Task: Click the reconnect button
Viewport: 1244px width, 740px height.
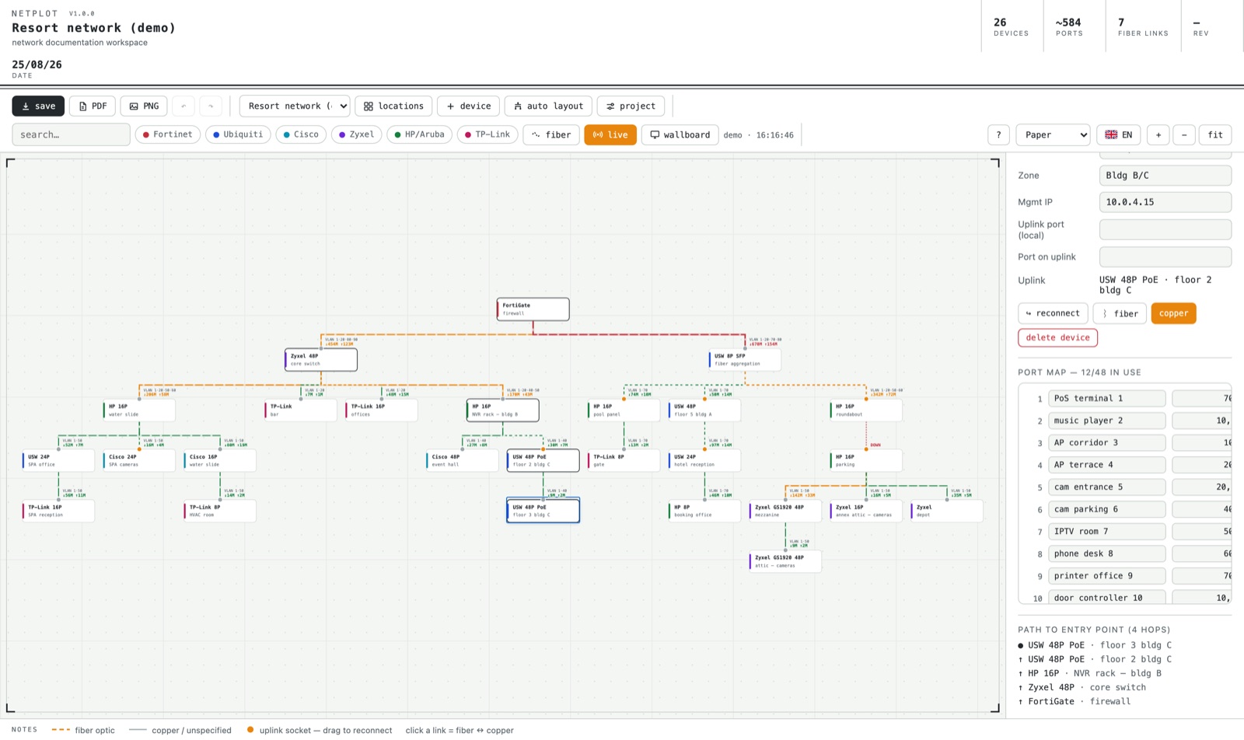Action: 1053,313
